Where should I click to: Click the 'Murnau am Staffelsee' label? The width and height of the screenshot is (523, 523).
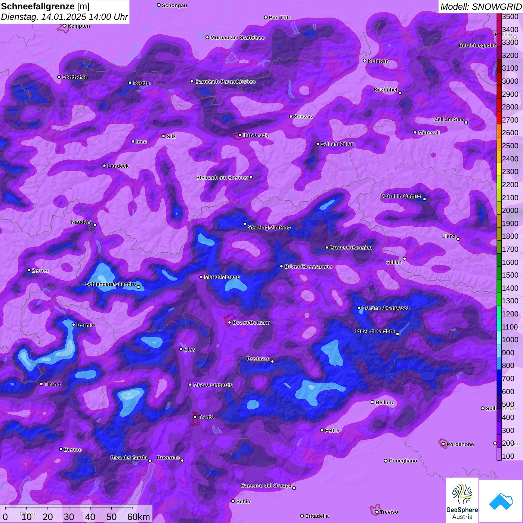pyautogui.click(x=237, y=37)
